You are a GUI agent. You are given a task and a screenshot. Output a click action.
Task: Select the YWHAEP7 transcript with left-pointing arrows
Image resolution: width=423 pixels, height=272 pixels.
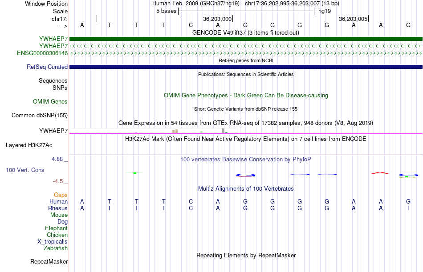point(246,46)
